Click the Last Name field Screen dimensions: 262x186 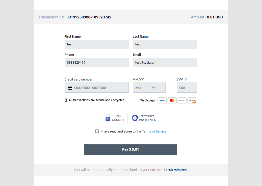pyautogui.click(x=165, y=44)
